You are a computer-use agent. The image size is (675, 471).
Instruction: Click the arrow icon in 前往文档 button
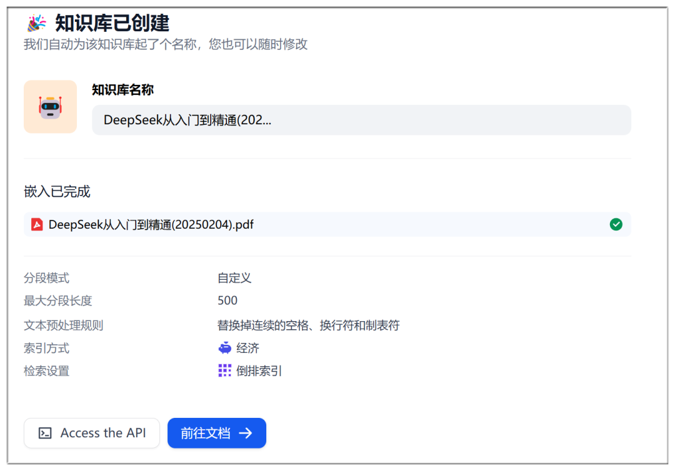(x=246, y=433)
